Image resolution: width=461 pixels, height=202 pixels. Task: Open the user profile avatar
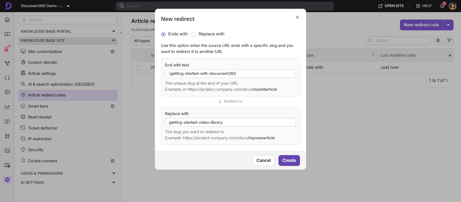pyautogui.click(x=453, y=6)
